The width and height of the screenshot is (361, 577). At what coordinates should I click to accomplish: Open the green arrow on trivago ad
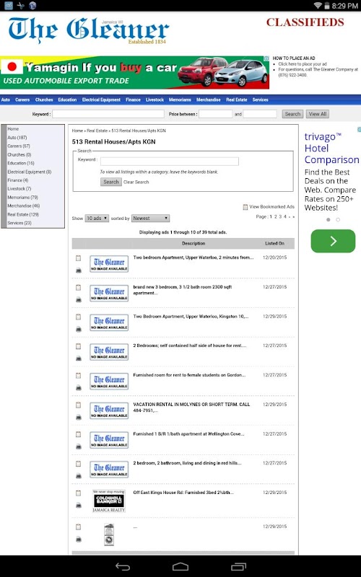point(333,241)
